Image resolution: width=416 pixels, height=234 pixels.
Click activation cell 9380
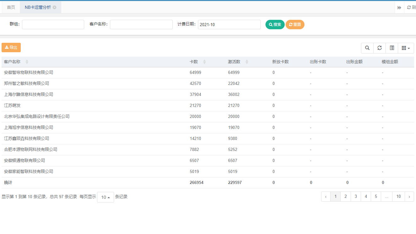pos(233,139)
